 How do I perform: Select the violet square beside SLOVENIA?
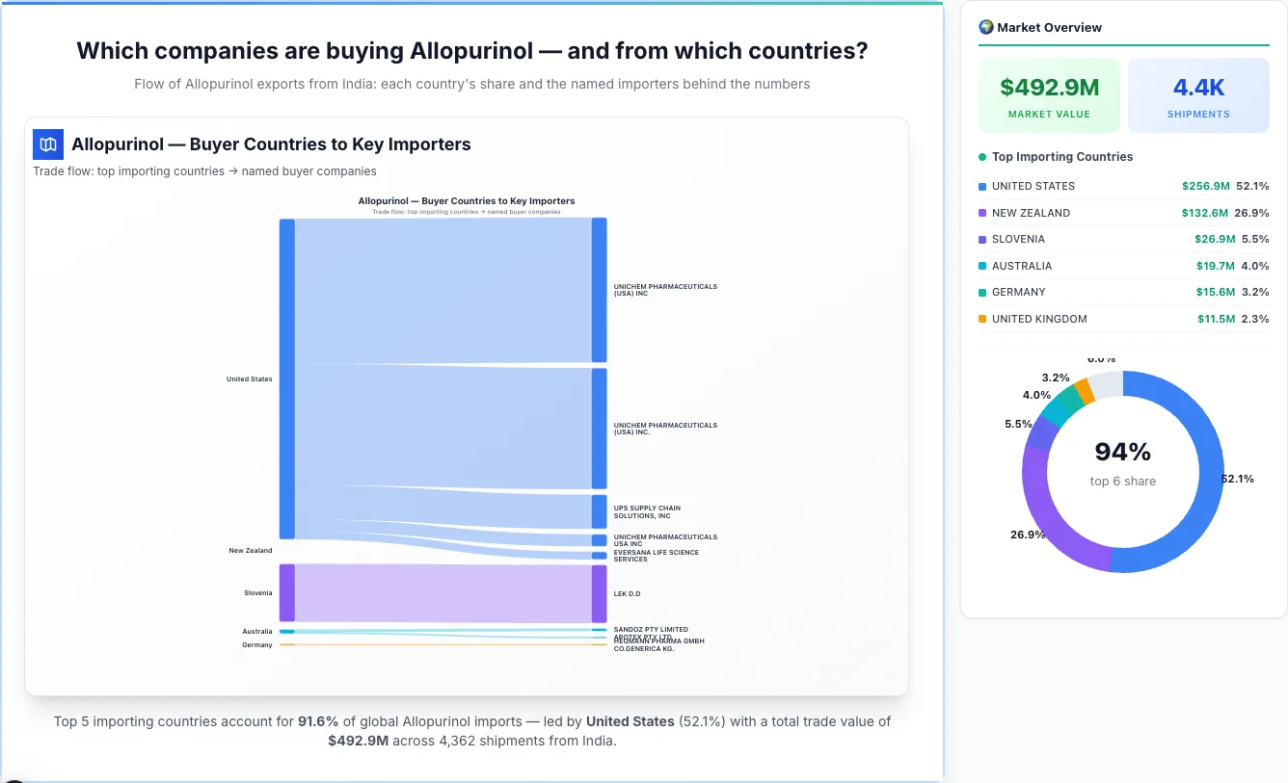[980, 239]
